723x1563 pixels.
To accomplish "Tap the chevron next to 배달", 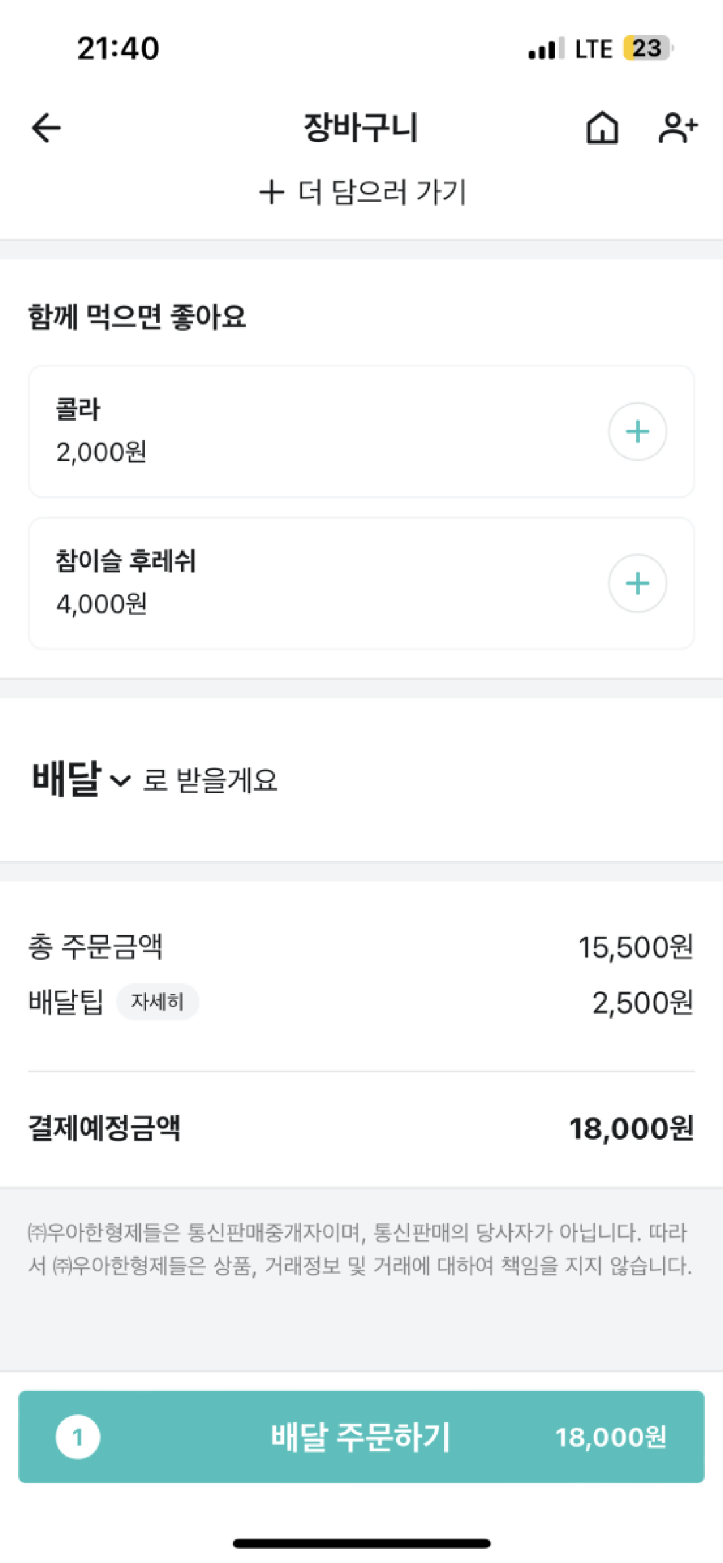I will (x=120, y=781).
